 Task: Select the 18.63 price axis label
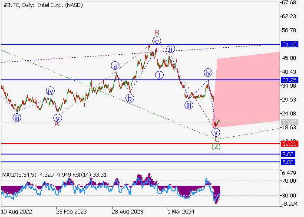[x=289, y=128]
